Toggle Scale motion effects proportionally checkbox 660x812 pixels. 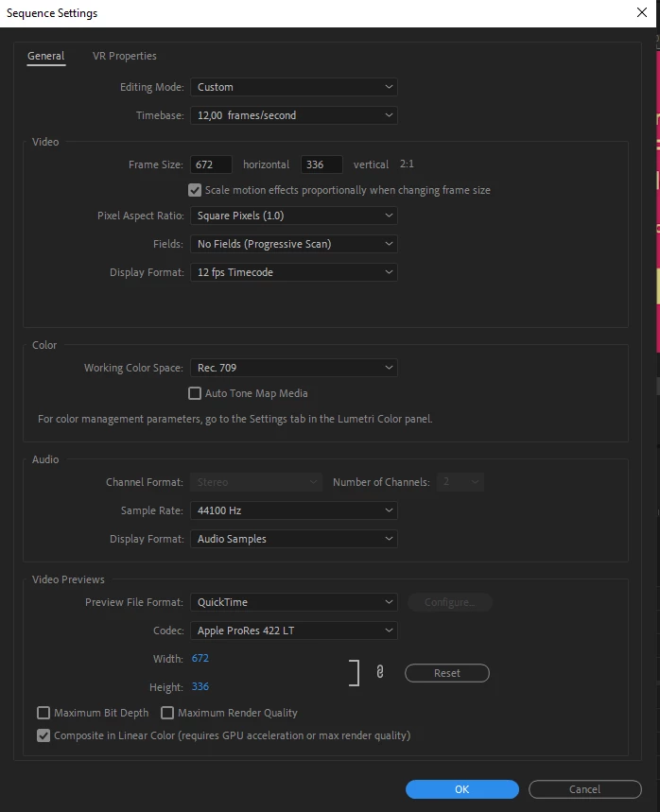coord(195,190)
